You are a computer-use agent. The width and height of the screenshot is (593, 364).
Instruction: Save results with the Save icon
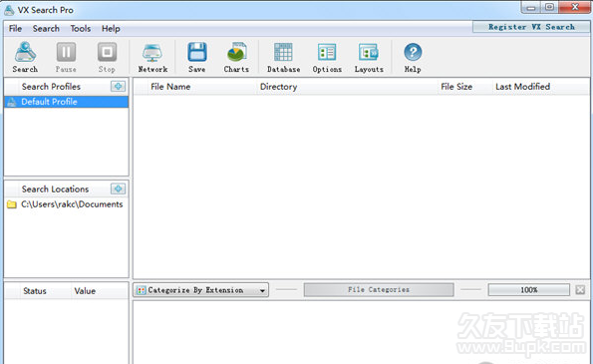[197, 57]
